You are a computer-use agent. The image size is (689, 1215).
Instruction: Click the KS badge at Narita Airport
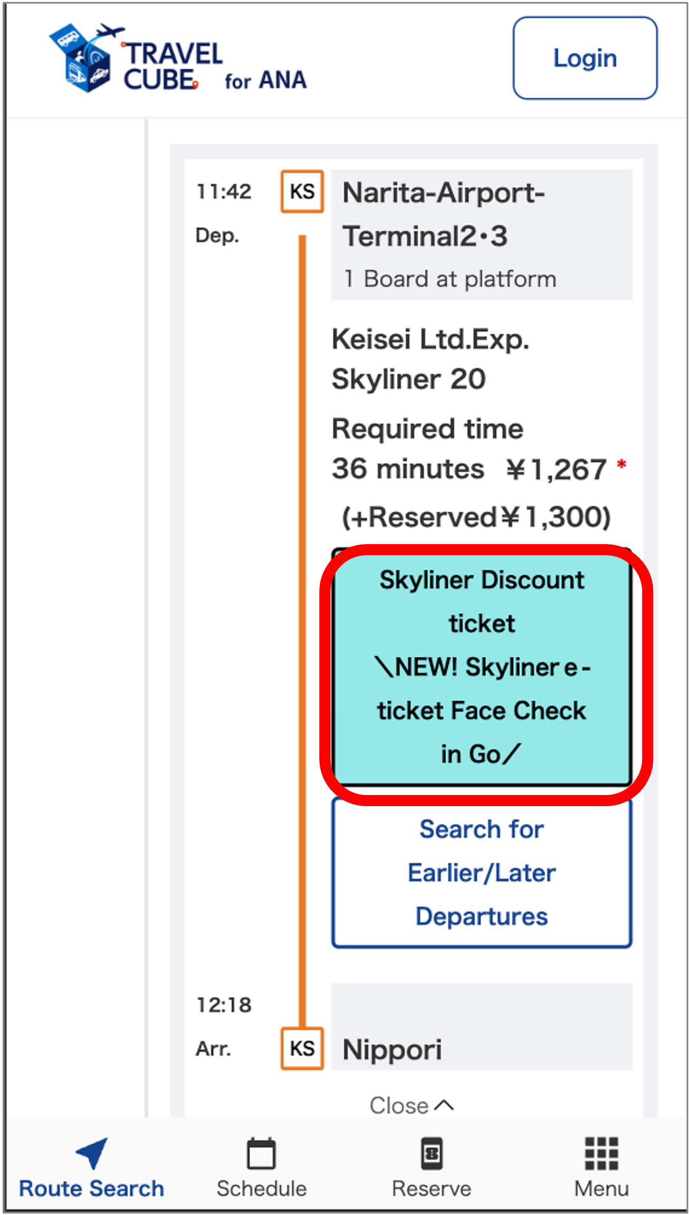coord(302,191)
